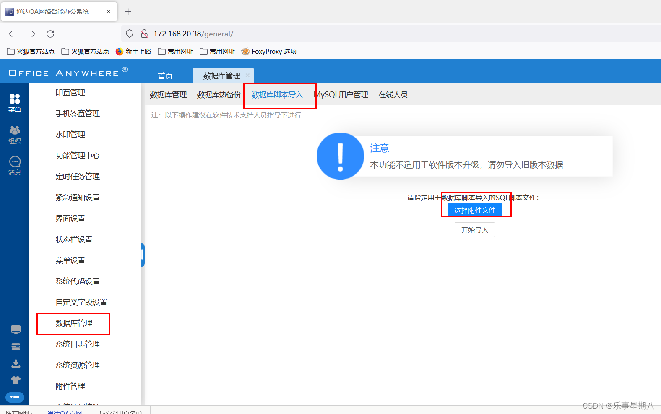Open 系统代码设置 in the menu
Viewport: 661px width, 414px height.
click(x=78, y=281)
